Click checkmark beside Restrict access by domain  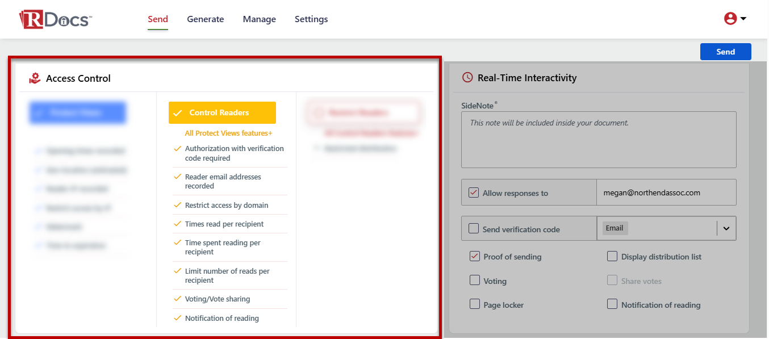click(177, 205)
